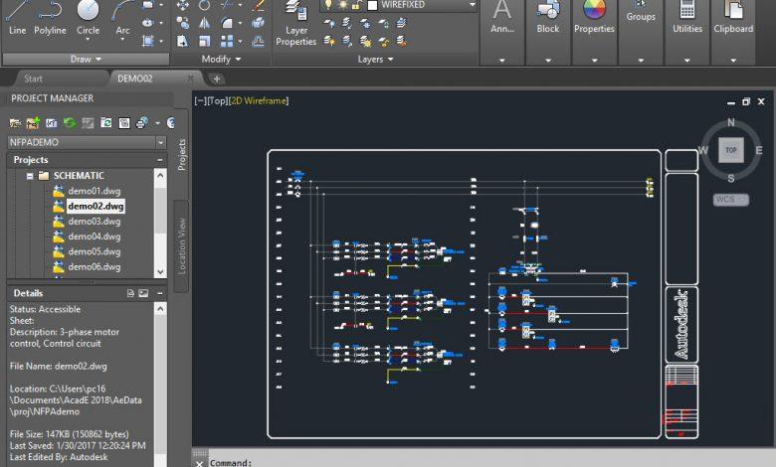776x467 pixels.
Task: Open the vertical Projects tab
Action: click(182, 155)
